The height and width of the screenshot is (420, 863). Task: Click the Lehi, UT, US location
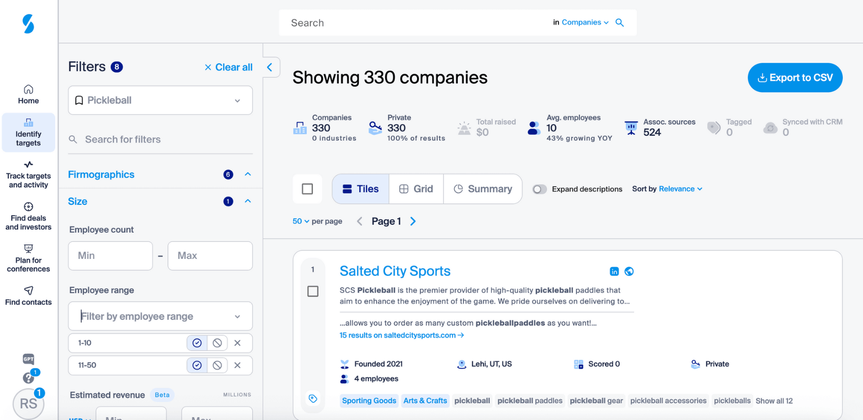[491, 364]
